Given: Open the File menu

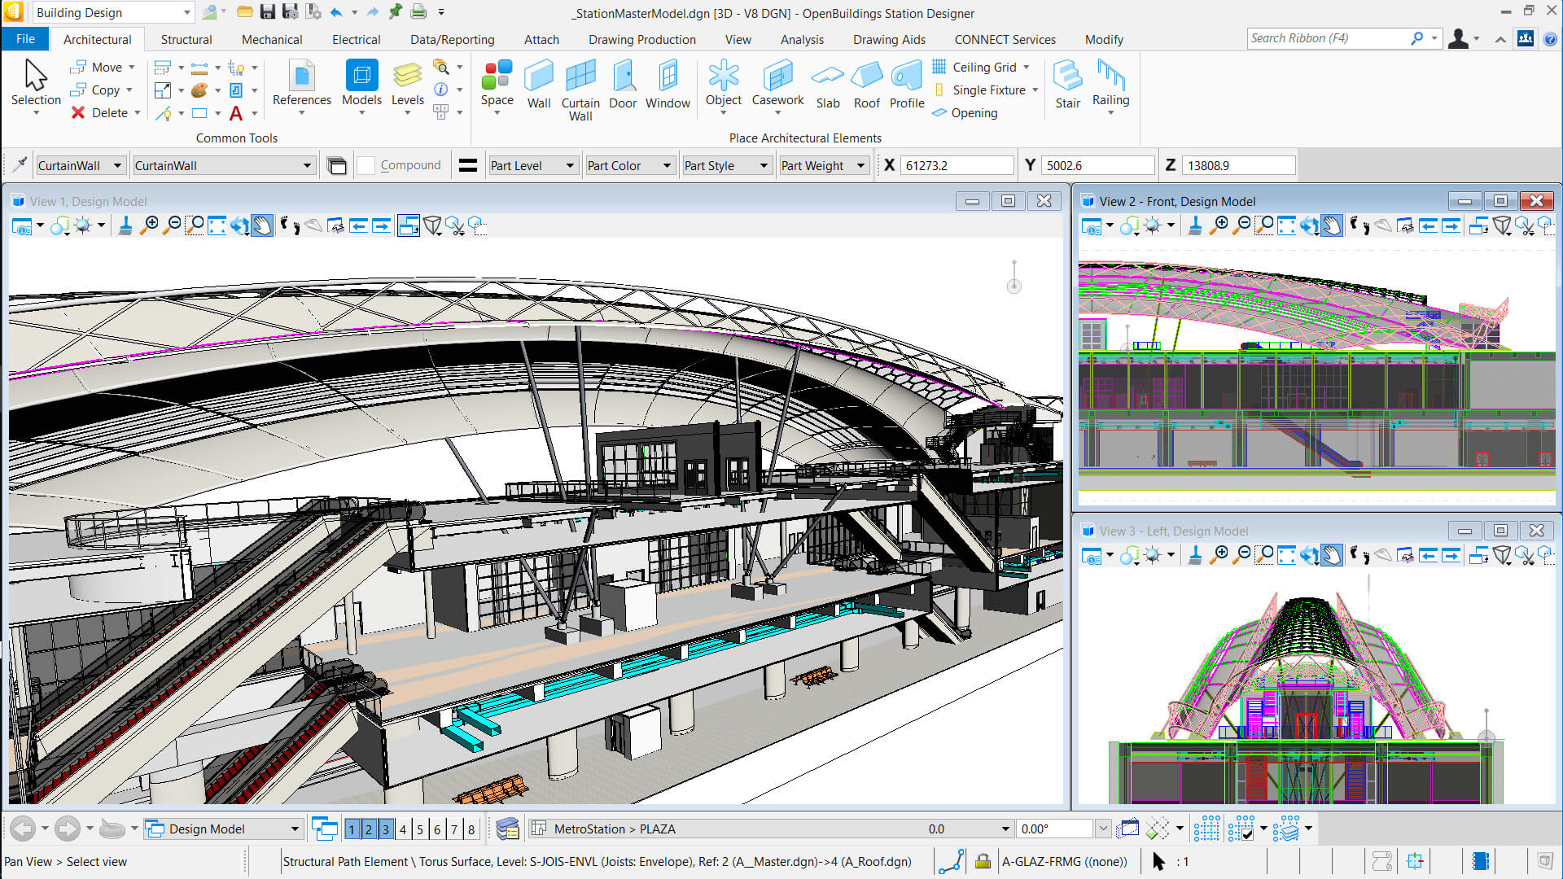Looking at the screenshot, I should [x=25, y=39].
